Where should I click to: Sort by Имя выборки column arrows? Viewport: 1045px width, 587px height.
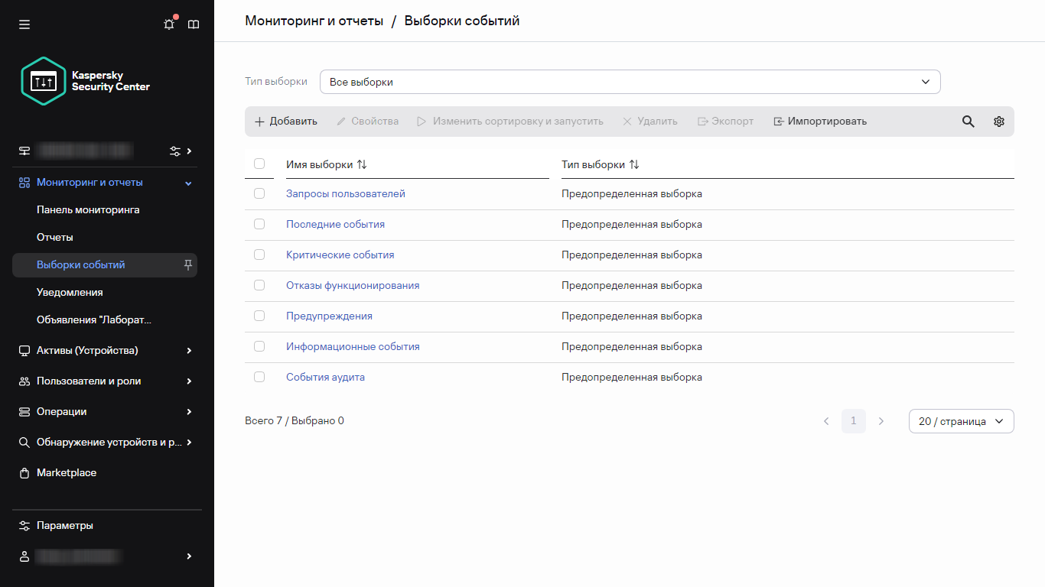pyautogui.click(x=362, y=164)
